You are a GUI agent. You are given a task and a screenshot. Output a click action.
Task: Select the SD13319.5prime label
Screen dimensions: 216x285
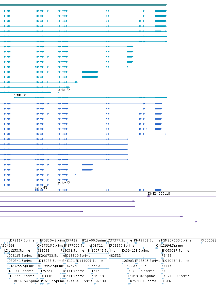[77, 256]
